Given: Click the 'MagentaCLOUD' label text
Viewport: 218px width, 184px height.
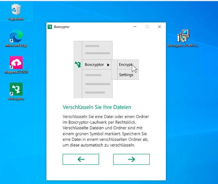Looking at the screenshot, I should tap(16, 72).
